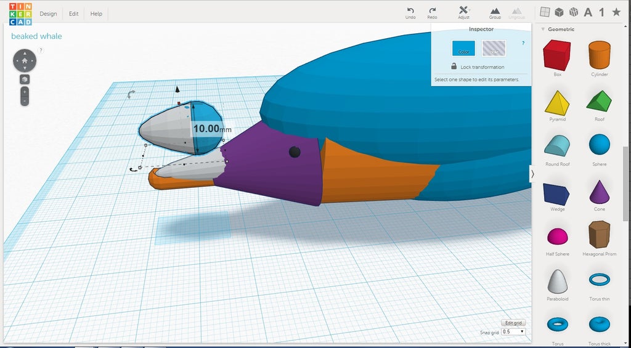
Task: Click the Group button
Action: click(495, 14)
